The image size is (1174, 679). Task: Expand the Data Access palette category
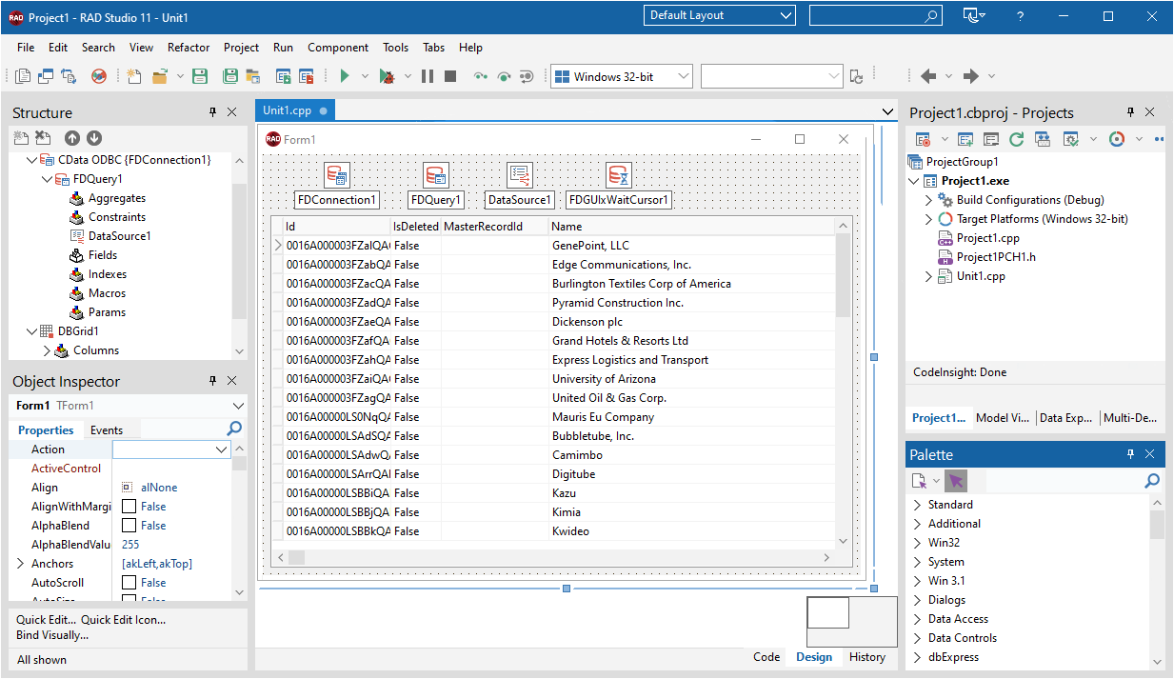[x=918, y=619]
